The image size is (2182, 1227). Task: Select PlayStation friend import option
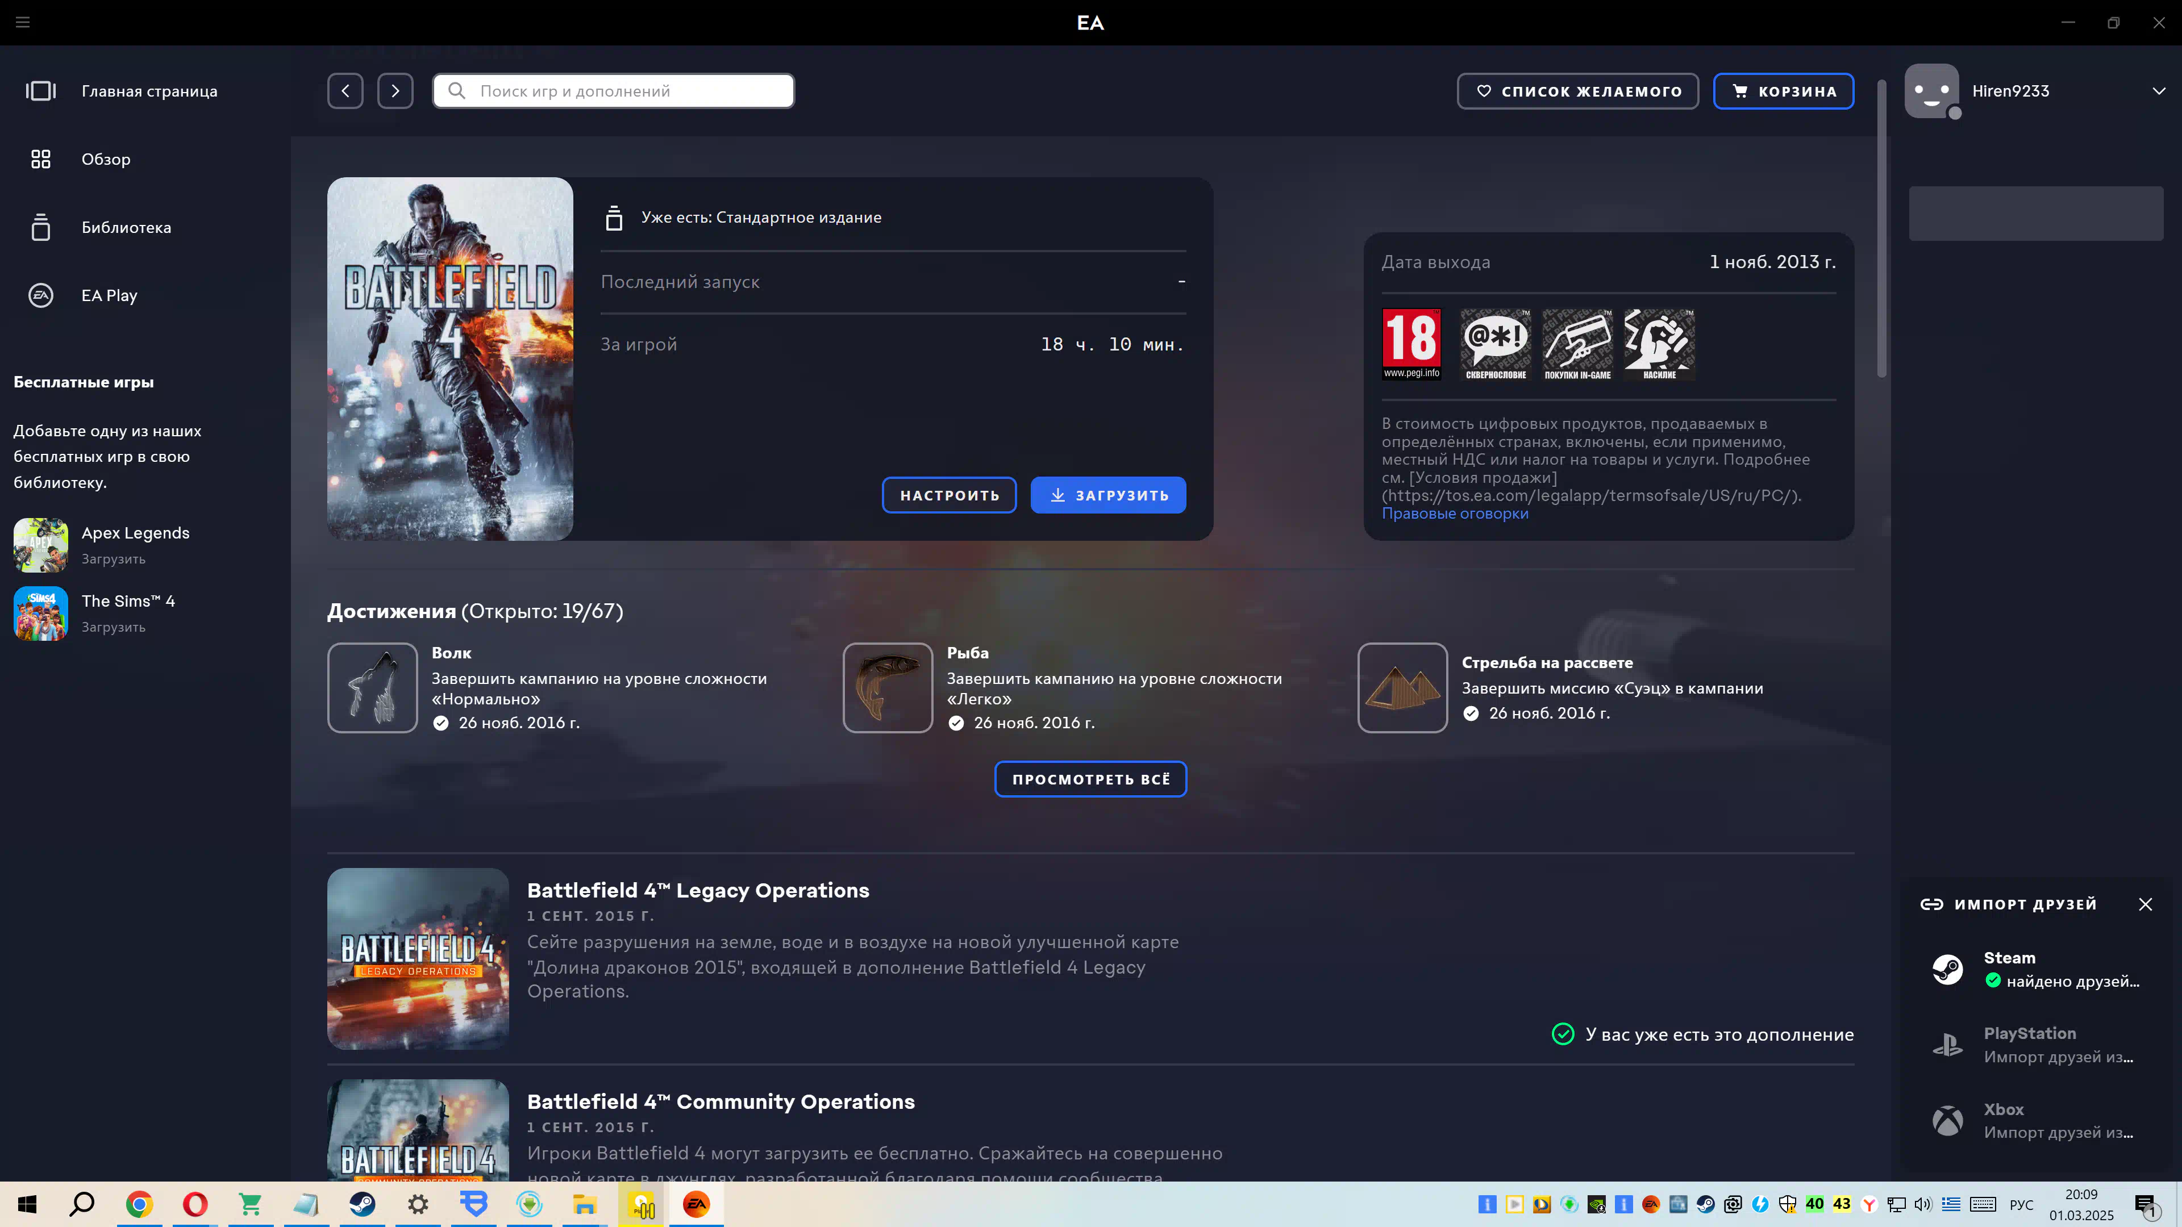(x=2037, y=1045)
